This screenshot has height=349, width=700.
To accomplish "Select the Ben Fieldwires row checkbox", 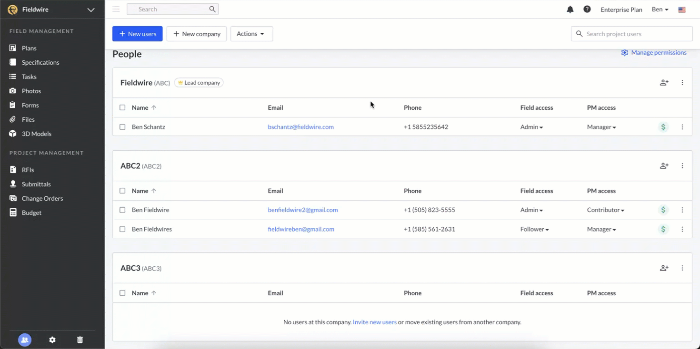I will [122, 229].
